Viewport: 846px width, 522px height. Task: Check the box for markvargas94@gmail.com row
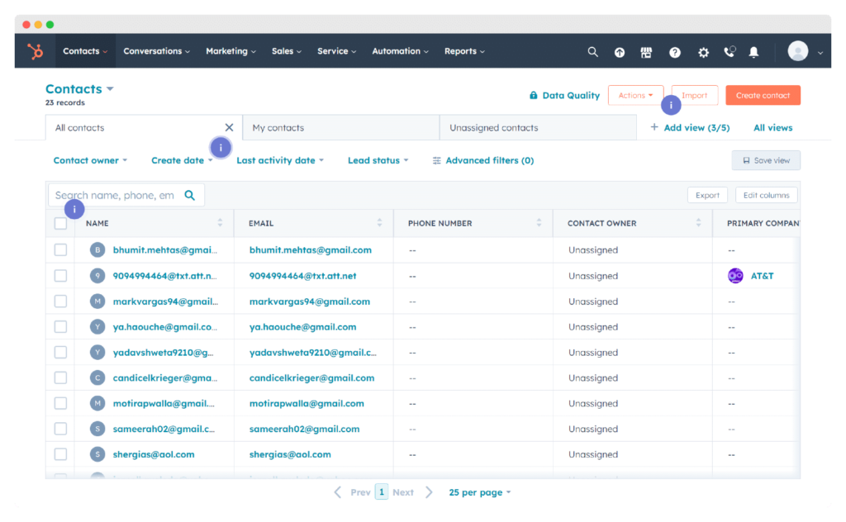tap(60, 301)
